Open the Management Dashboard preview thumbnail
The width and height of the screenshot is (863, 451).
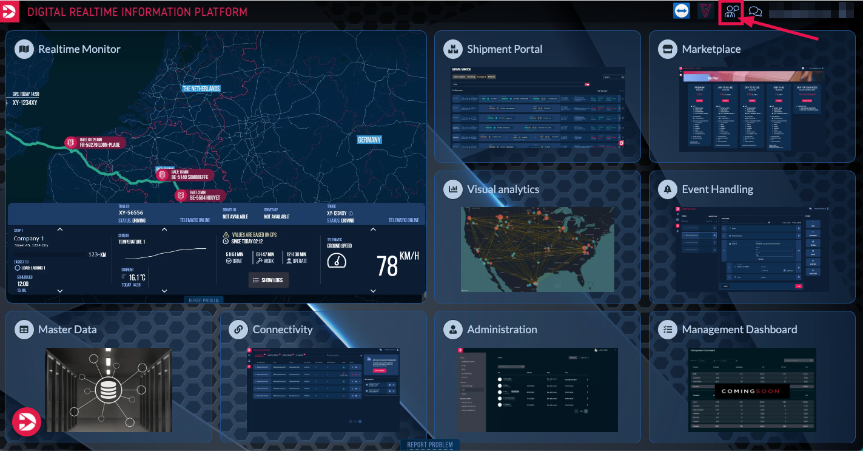tap(751, 389)
